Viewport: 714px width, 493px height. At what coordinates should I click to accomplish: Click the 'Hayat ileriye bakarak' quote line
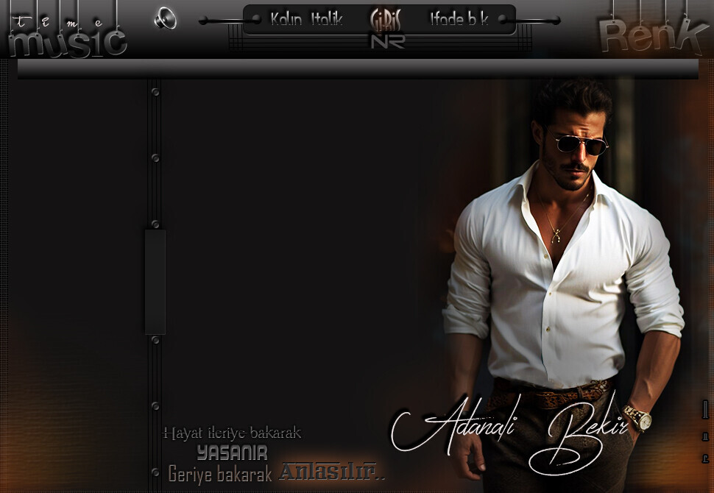[232, 433]
